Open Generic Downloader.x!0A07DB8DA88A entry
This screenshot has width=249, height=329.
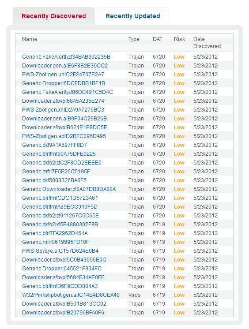pos(69,189)
